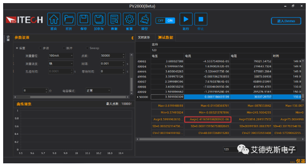
Task: Click the parameter panel vertical scrollbar down arrow
Action: (131, 93)
